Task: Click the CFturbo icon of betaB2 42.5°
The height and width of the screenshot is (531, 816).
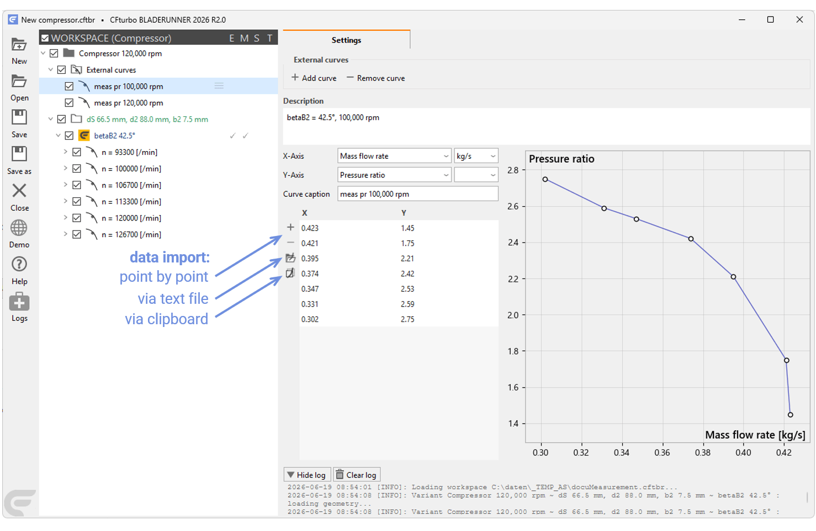Action: (84, 136)
